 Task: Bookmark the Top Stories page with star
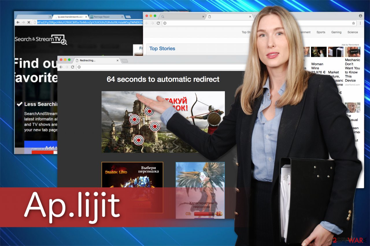(x=353, y=23)
